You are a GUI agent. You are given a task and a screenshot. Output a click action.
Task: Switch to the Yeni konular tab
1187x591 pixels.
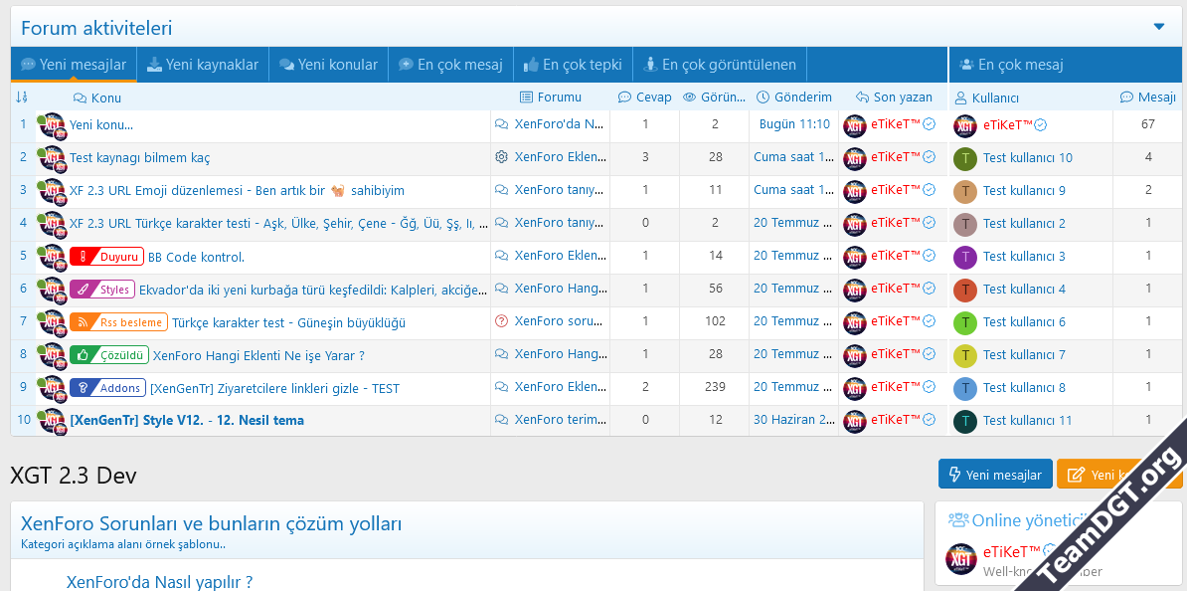point(328,65)
